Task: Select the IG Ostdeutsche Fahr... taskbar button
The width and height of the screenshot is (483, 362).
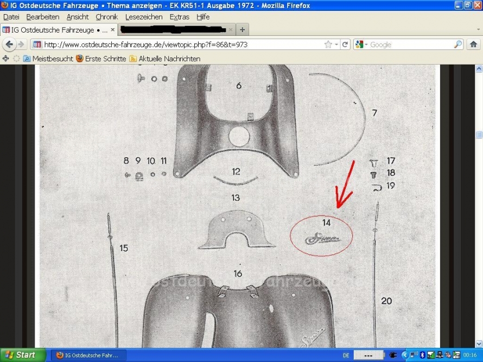Action: click(88, 355)
